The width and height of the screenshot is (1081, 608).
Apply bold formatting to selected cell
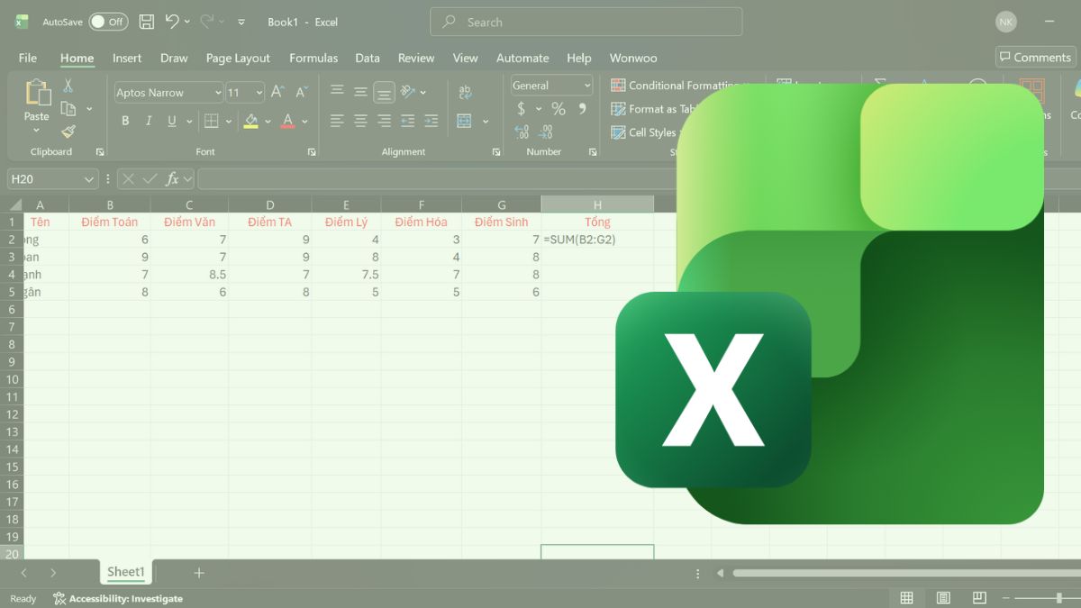pyautogui.click(x=125, y=121)
